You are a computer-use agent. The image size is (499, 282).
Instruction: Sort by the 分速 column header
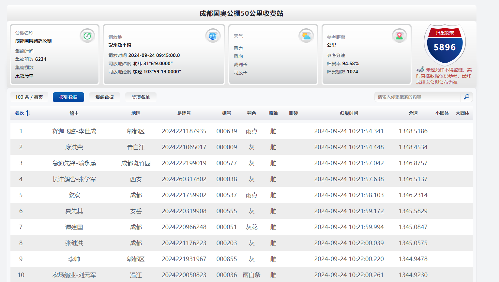[x=413, y=113]
